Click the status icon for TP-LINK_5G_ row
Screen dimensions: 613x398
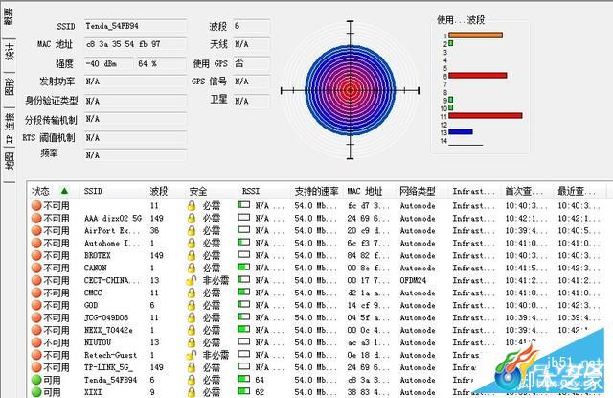coord(36,367)
